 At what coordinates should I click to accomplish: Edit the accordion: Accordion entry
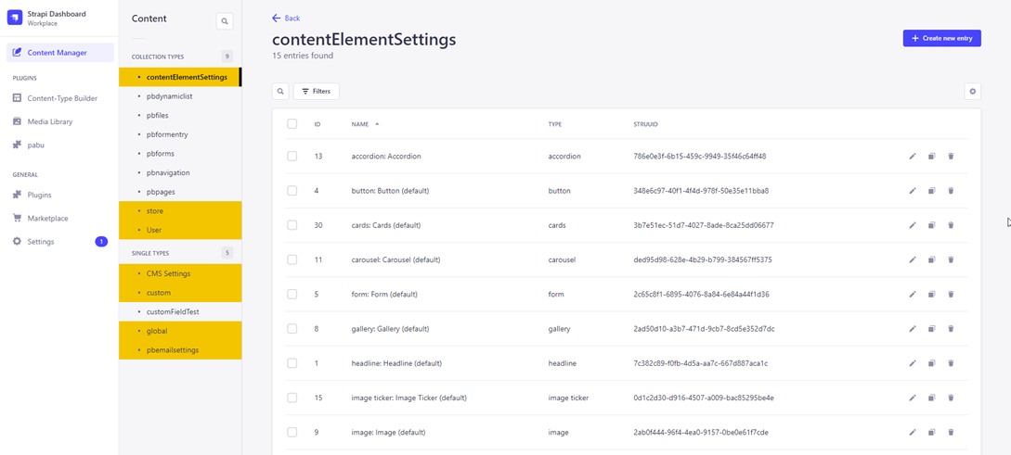tap(913, 157)
